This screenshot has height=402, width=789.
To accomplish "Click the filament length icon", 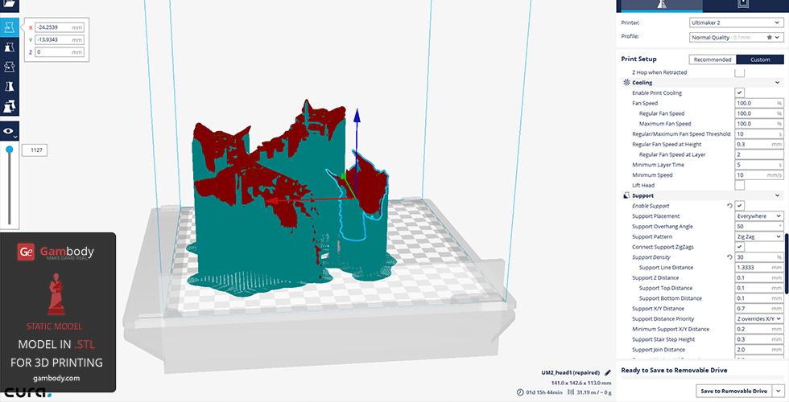I will point(571,392).
